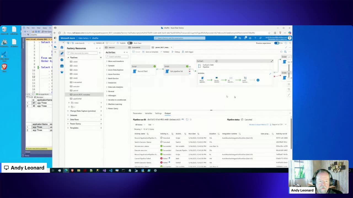353x198 pixels.
Task: Open the code view braces icon
Action: (x=281, y=52)
